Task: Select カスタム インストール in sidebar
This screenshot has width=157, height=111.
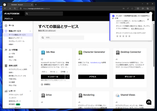Action: click(x=17, y=41)
